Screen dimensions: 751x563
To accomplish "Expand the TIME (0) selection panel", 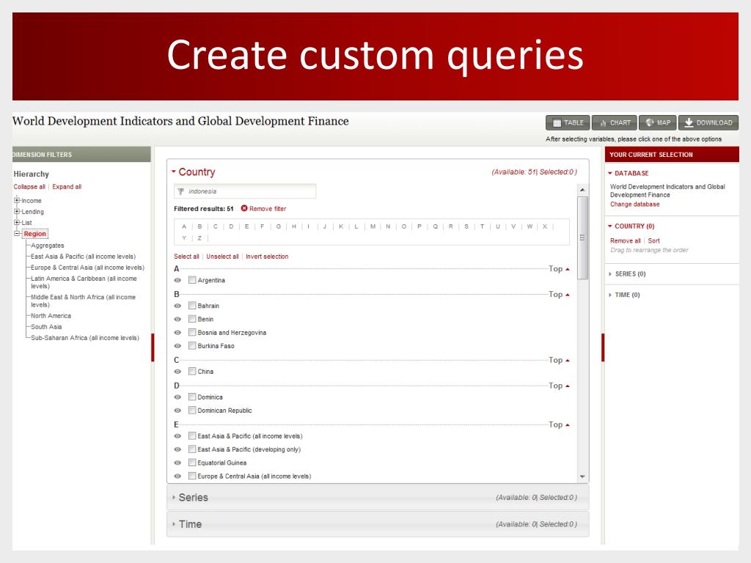I will coord(610,295).
